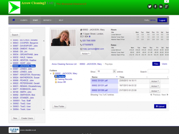Viewport: 179px width, 134px height.
Task: Click Mary Jackson's profile photo
Action: coord(63,38)
